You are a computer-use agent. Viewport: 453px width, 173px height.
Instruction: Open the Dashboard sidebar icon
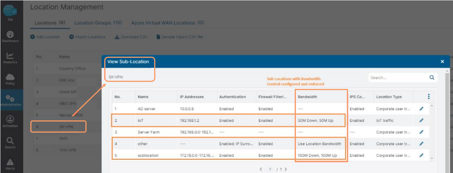point(10,34)
